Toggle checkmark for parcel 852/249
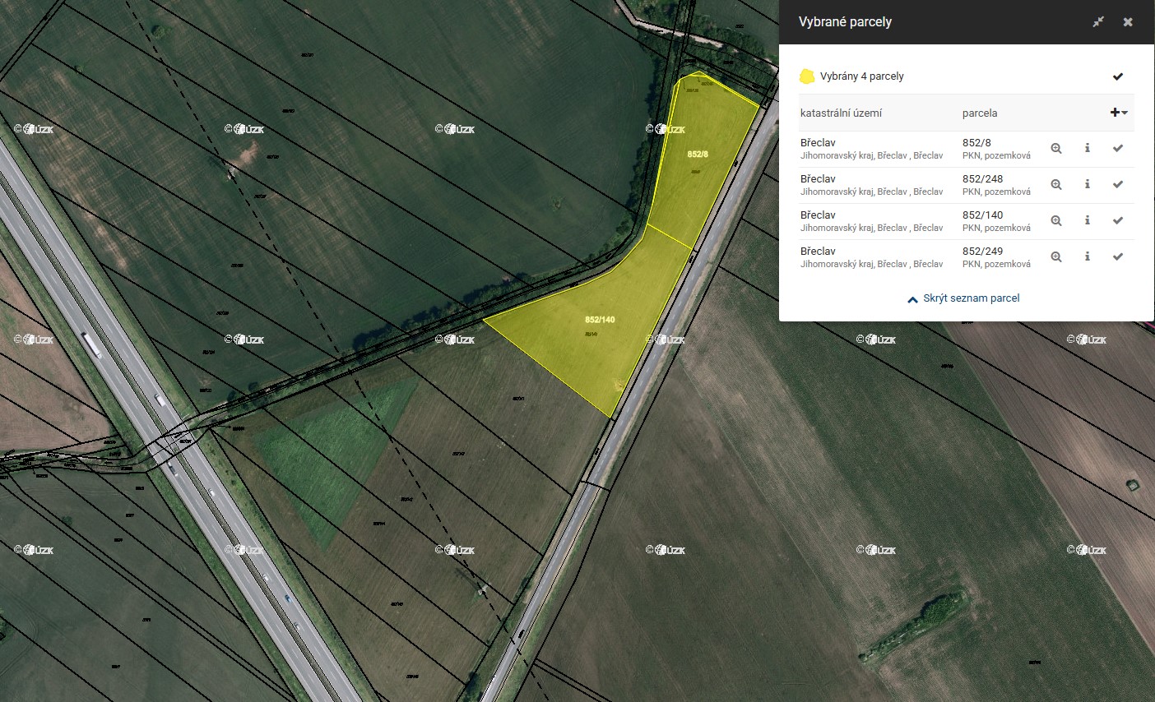 [x=1117, y=257]
